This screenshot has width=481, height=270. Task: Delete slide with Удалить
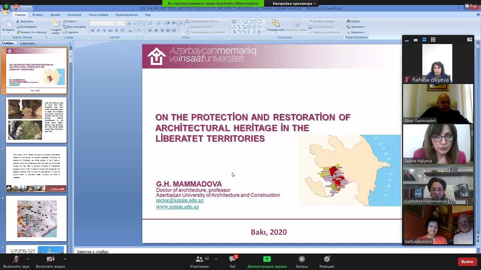pyautogui.click(x=71, y=32)
